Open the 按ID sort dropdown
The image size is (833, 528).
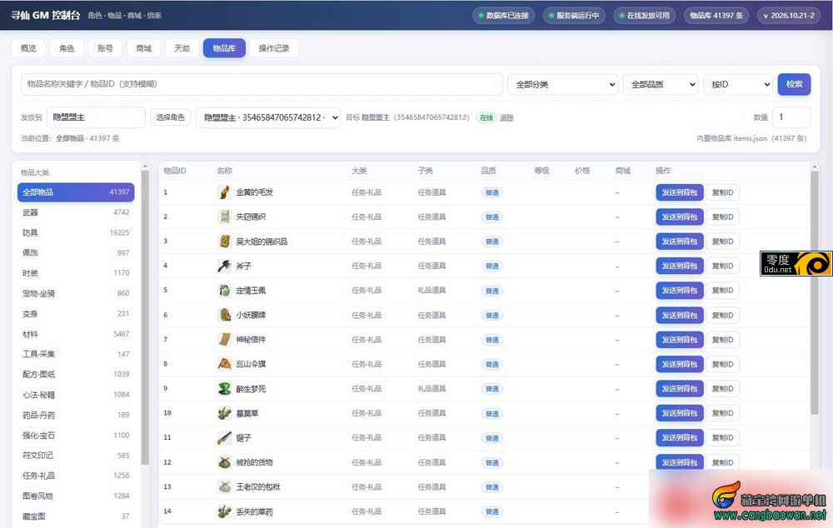[738, 84]
